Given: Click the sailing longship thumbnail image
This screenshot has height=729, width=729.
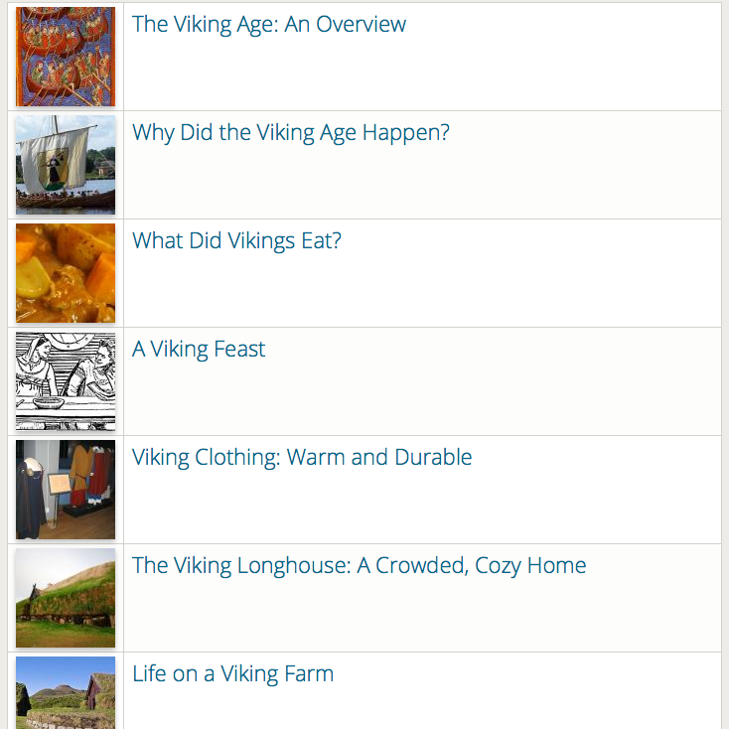Looking at the screenshot, I should pos(66,165).
